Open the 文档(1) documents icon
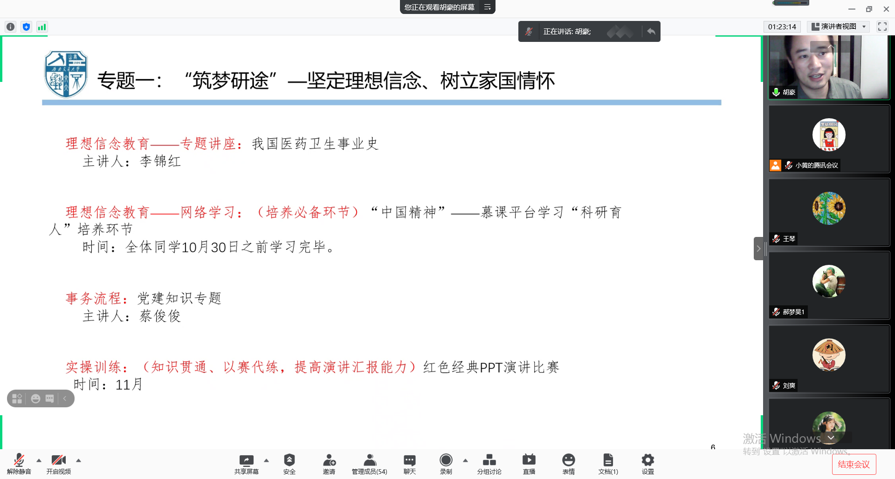 coord(608,461)
